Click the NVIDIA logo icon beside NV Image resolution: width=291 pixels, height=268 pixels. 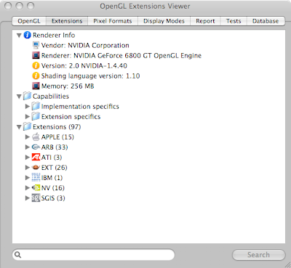point(36,187)
